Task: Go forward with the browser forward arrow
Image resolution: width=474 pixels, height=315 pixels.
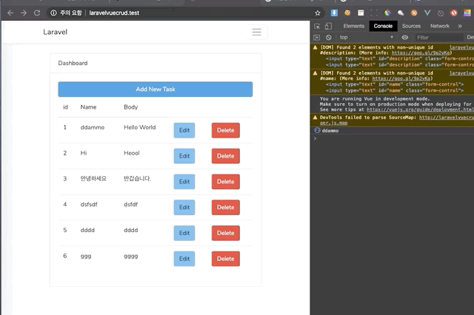Action: tap(24, 13)
